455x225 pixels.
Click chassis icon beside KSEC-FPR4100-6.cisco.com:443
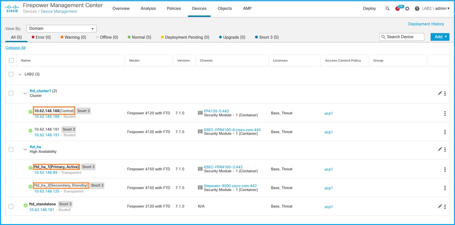[200, 132]
